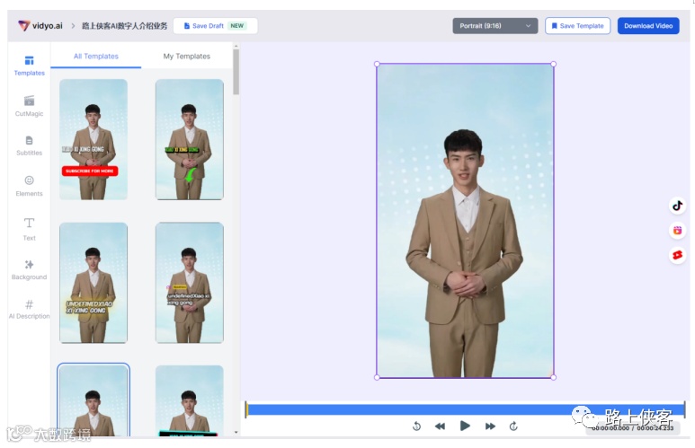
Task: Click the top-left resize handle of canvas
Action: tap(377, 64)
